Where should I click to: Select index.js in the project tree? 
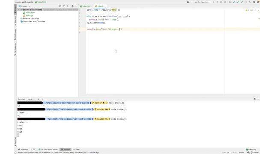pos(29,15)
